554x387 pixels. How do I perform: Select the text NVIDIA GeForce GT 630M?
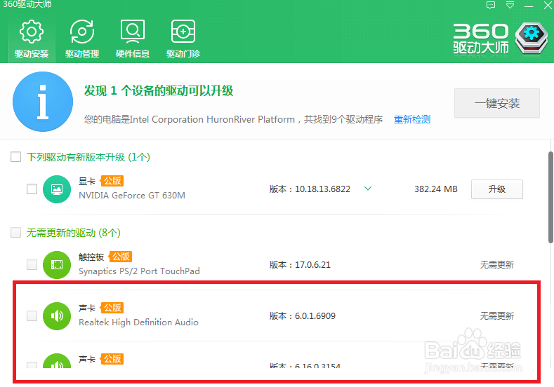132,196
